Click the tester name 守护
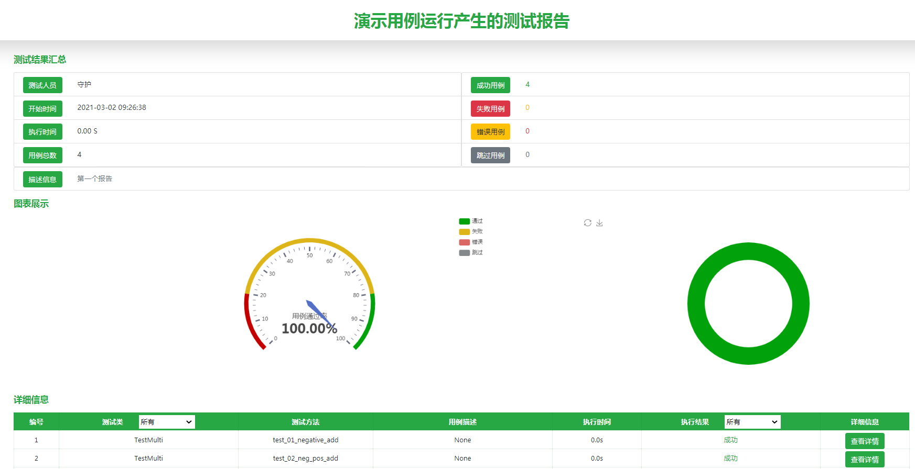The width and height of the screenshot is (915, 469). click(x=84, y=84)
